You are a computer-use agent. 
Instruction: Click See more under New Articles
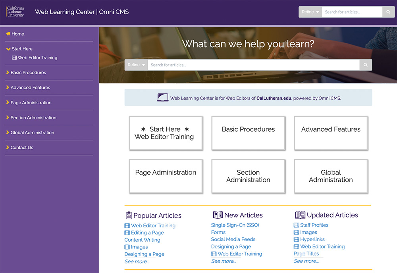pos(224,261)
